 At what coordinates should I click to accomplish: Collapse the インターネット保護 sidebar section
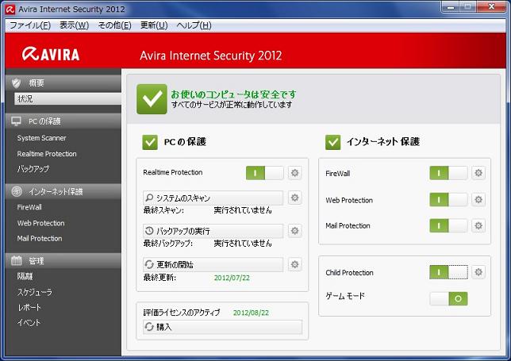[x=63, y=191]
